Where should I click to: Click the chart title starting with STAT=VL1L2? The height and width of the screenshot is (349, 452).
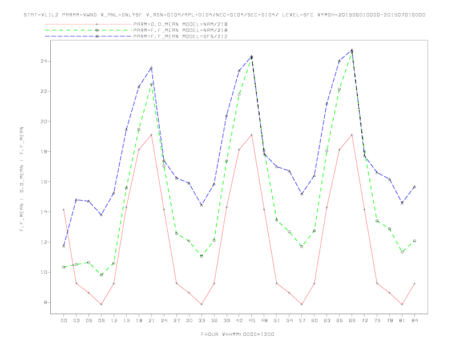(224, 15)
